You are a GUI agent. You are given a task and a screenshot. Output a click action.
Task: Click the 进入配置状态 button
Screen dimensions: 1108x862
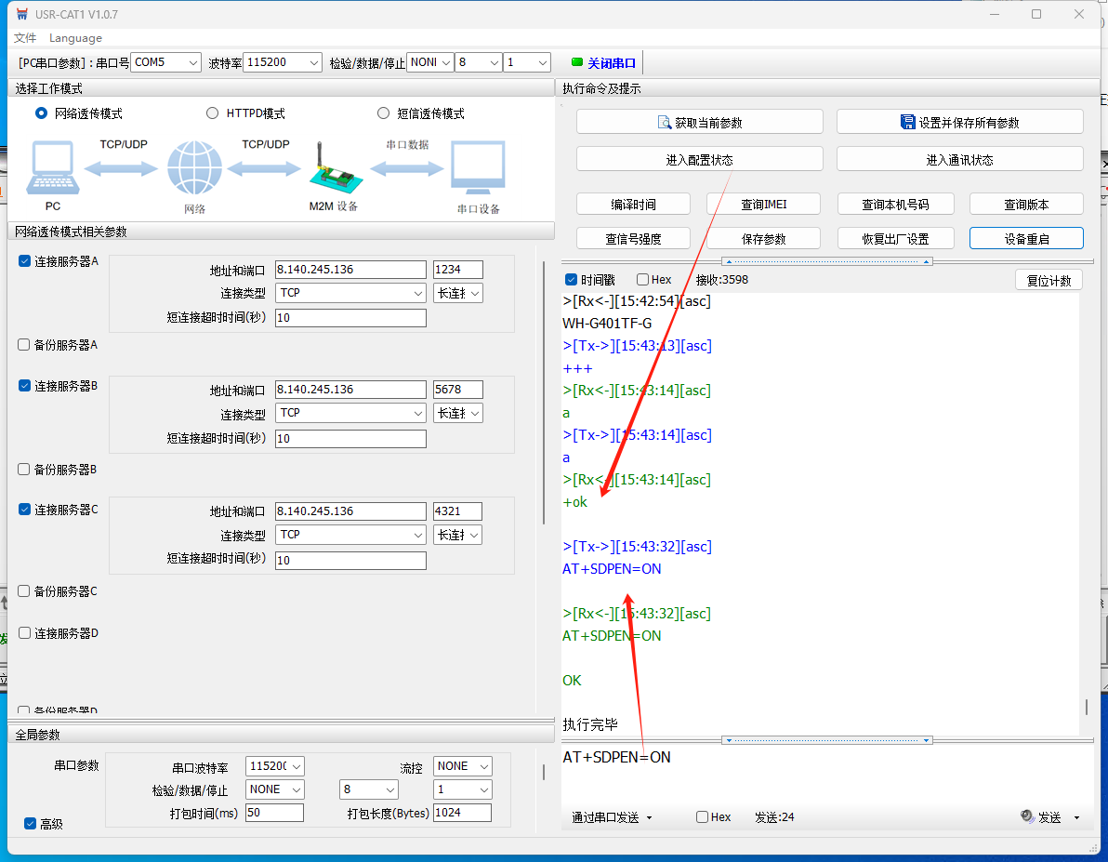(x=700, y=160)
